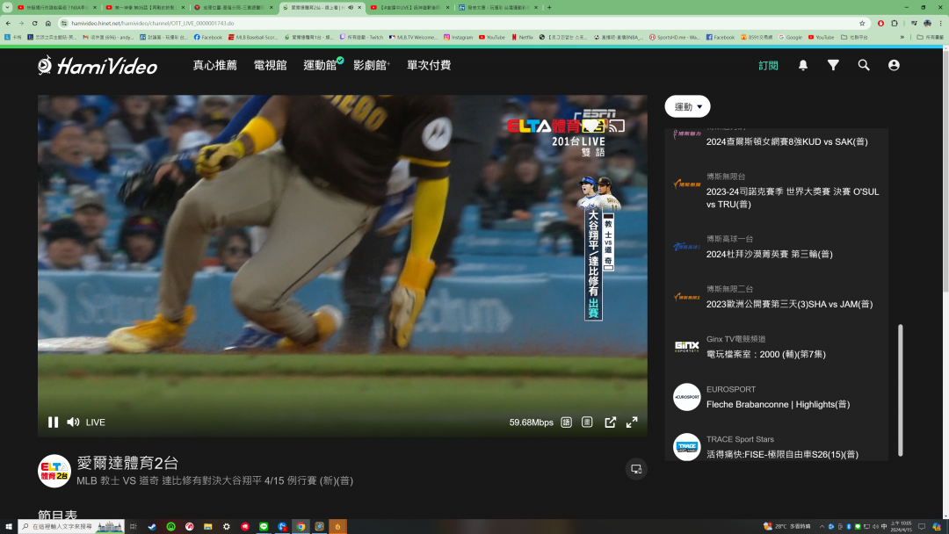Screen dimensions: 949x534
Task: Open the Netflix bookmark
Action: (522, 37)
